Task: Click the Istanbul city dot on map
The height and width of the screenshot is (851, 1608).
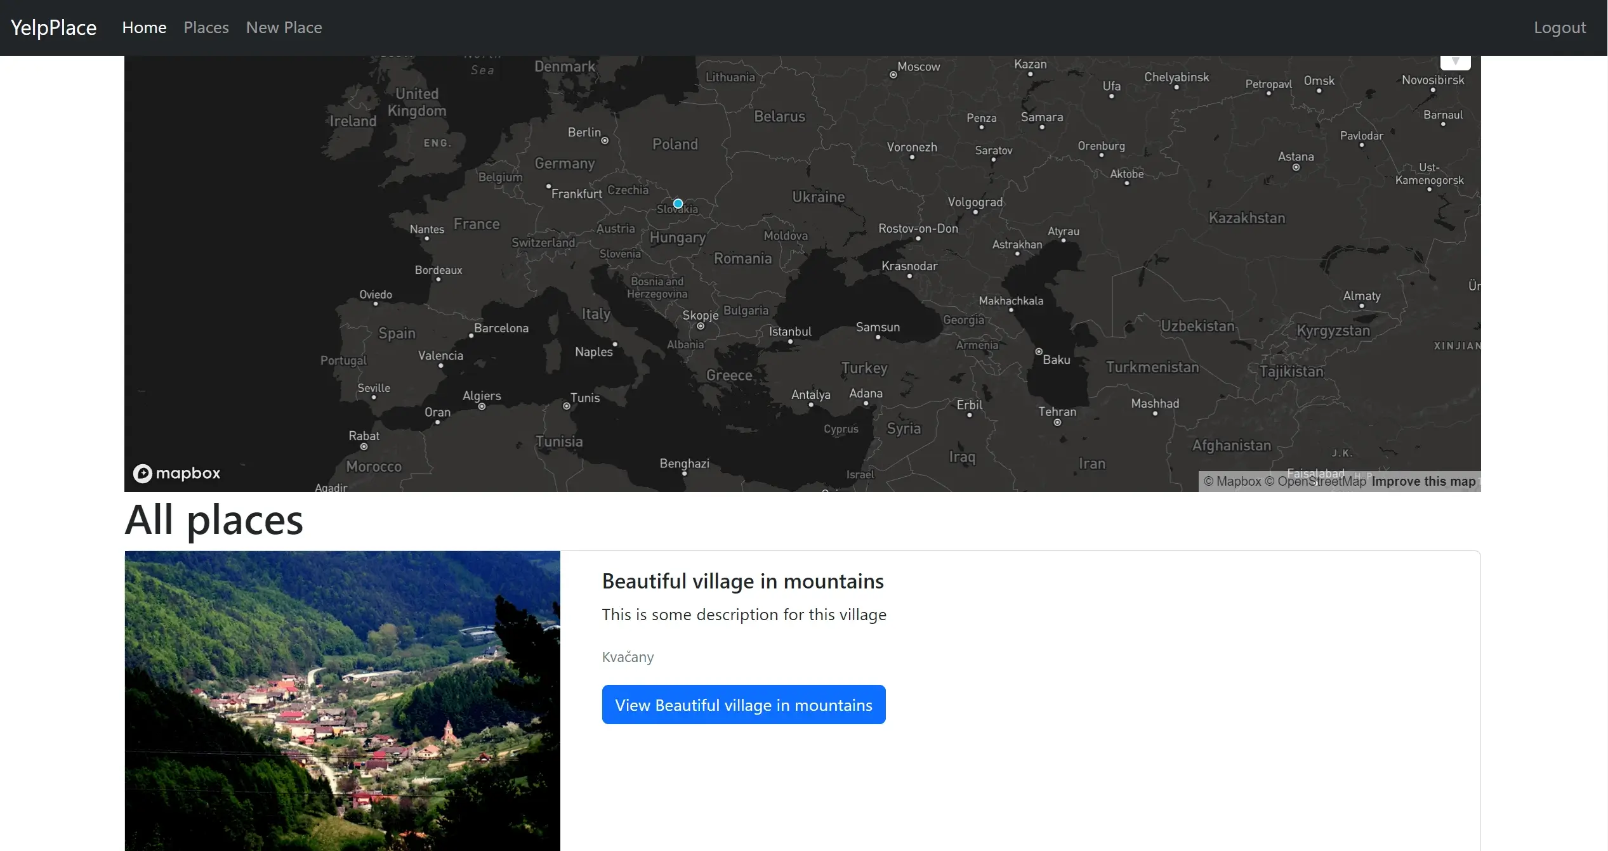Action: 790,342
